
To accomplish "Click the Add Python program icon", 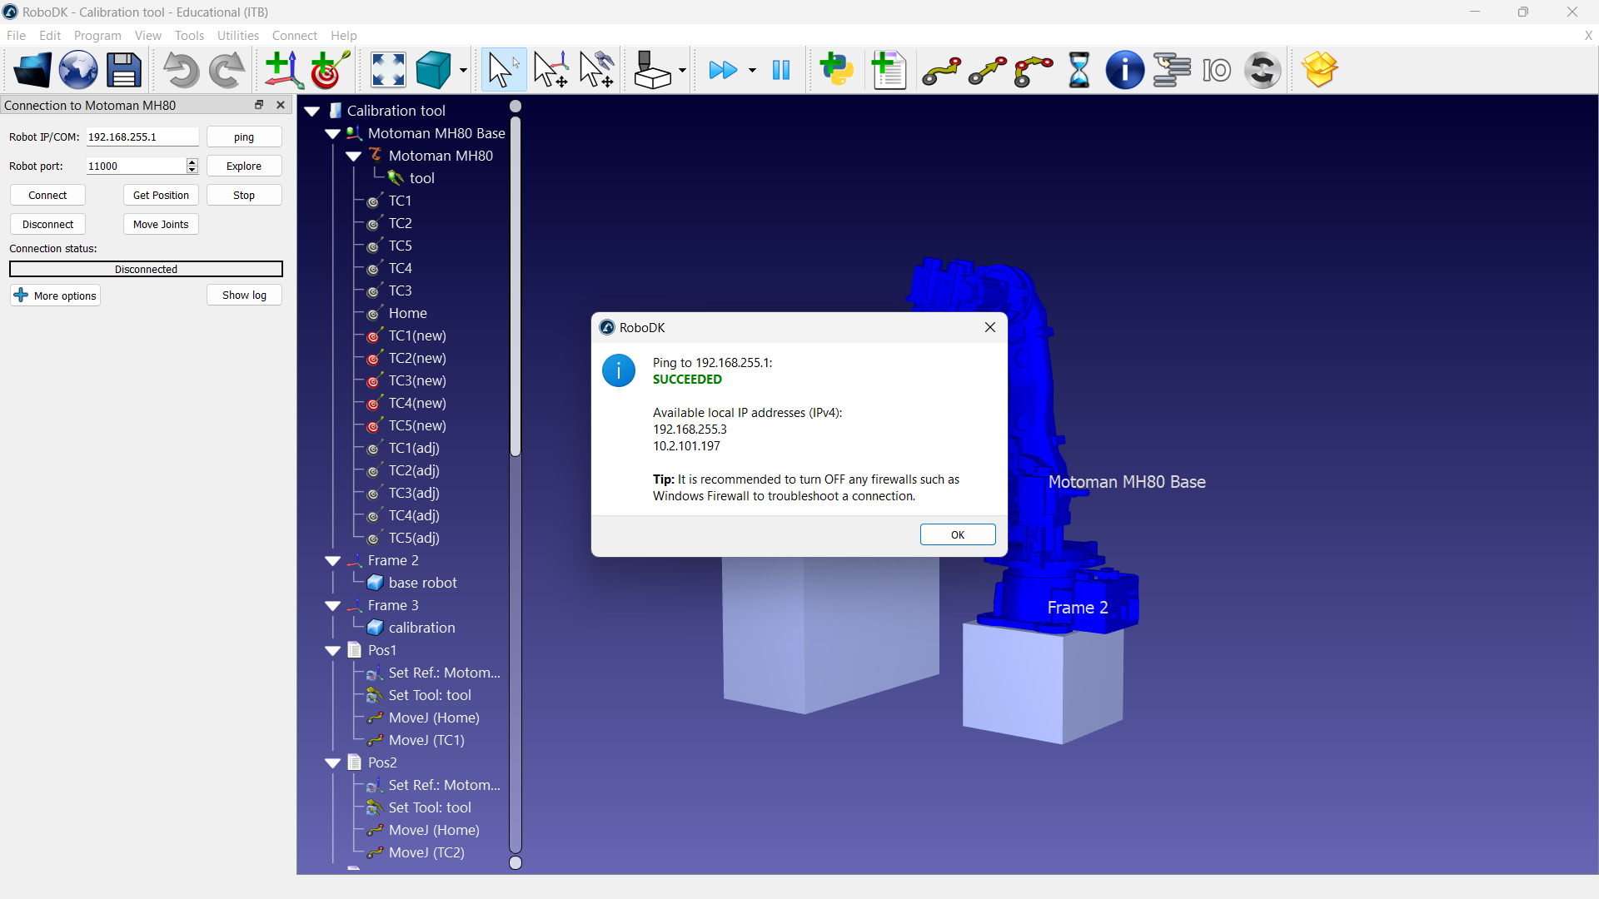I will 837,70.
